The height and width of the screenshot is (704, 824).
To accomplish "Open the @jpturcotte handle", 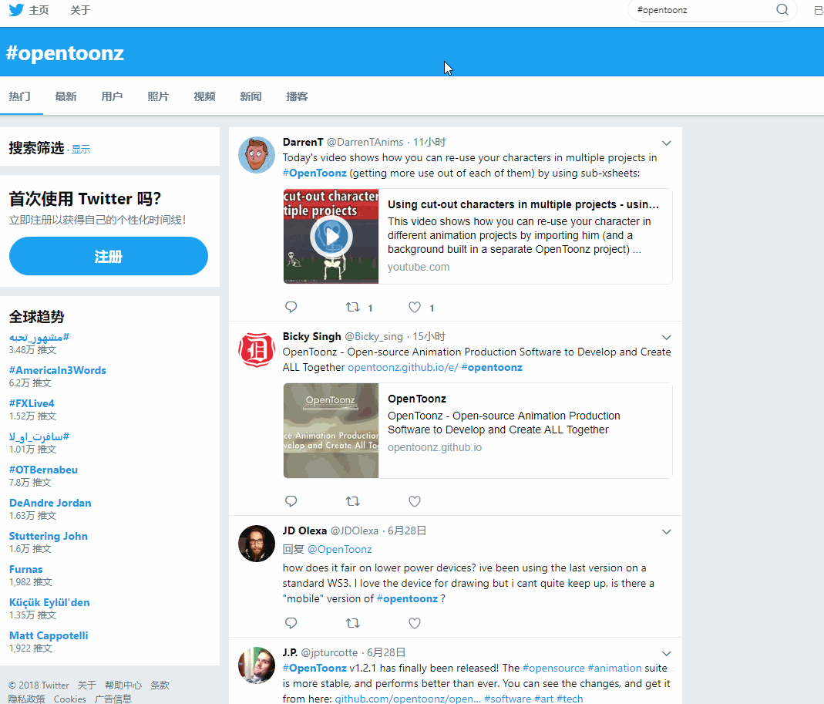I will tap(329, 652).
